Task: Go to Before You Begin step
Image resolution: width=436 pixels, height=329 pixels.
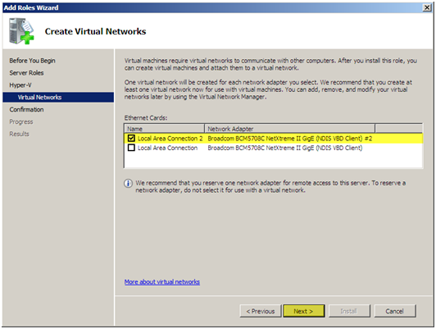Action: (32, 61)
